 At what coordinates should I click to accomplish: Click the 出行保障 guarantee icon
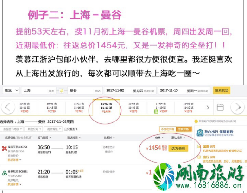pyautogui.click(x=199, y=157)
